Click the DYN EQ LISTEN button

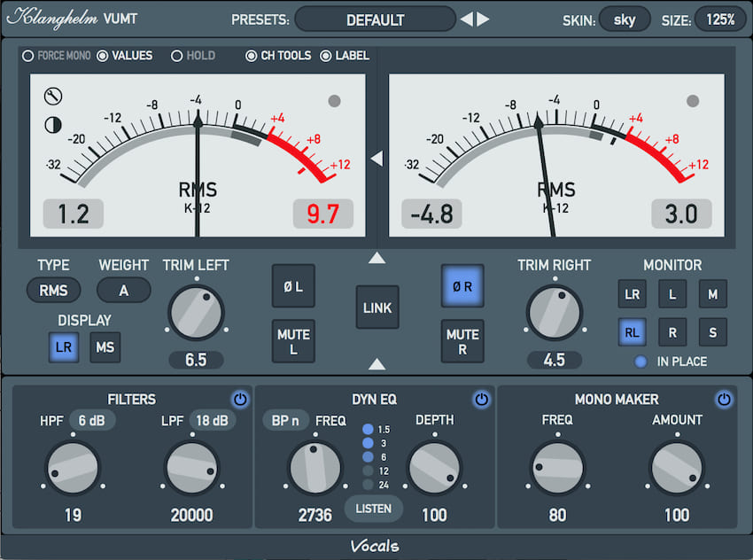374,509
